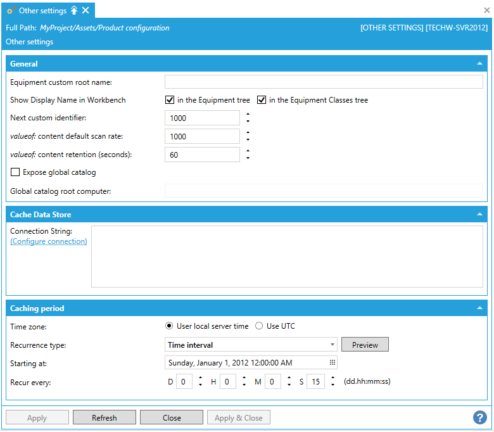Screen dimensions: 494x432
Task: Open the help question mark icon
Action: click(479, 417)
